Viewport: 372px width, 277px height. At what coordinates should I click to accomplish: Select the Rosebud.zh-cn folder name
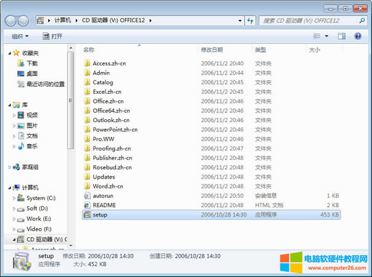coord(112,168)
